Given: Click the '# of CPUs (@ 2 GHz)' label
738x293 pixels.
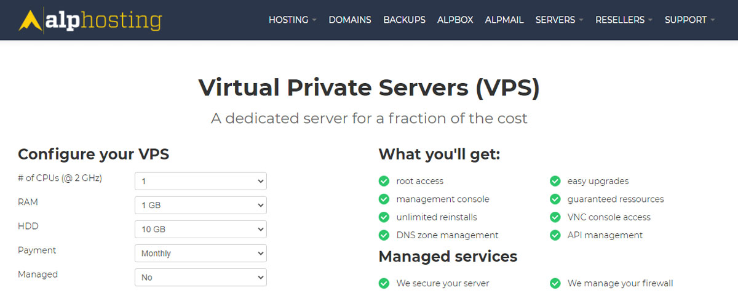Looking at the screenshot, I should pos(60,178).
